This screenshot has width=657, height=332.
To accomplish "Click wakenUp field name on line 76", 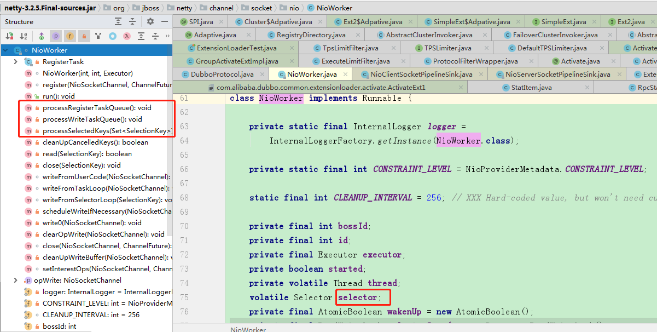I will (x=404, y=312).
